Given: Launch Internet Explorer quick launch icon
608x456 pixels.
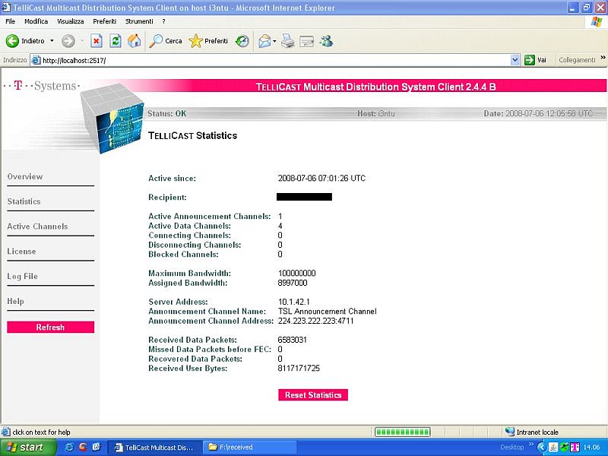Looking at the screenshot, I should (x=69, y=447).
